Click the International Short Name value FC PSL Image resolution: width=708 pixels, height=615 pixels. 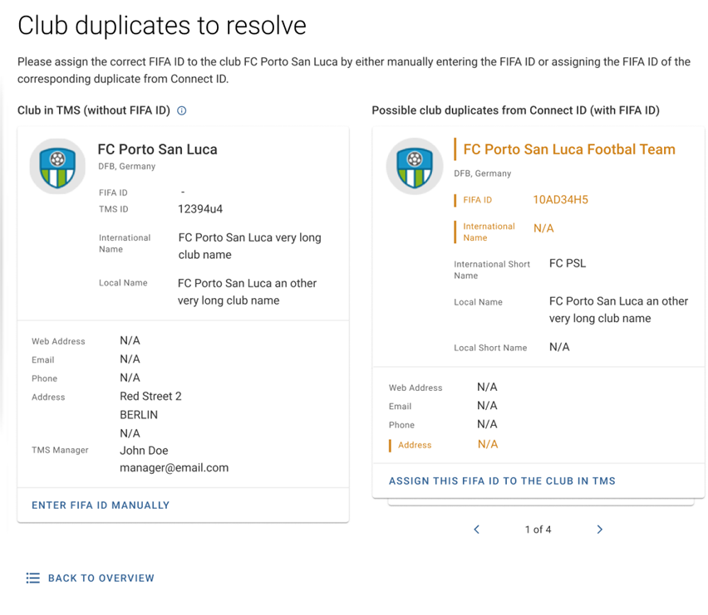pos(568,263)
